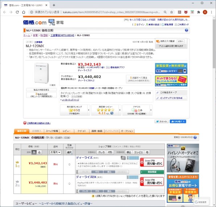
Task: Click help icon next to 更新日 date
Action: (x=195, y=137)
